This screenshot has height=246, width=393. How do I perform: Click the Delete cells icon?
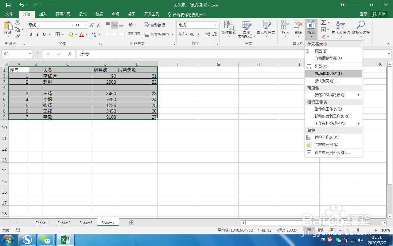point(298,25)
